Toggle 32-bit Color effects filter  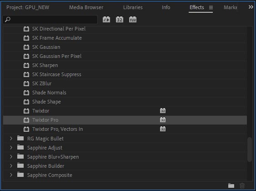coord(120,20)
